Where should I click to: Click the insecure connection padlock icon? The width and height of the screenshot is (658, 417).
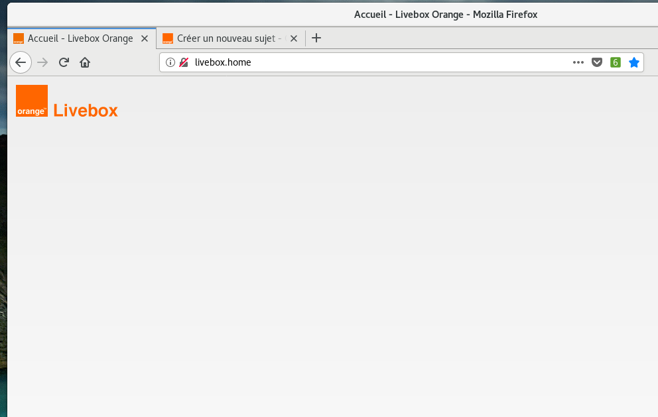pos(184,62)
